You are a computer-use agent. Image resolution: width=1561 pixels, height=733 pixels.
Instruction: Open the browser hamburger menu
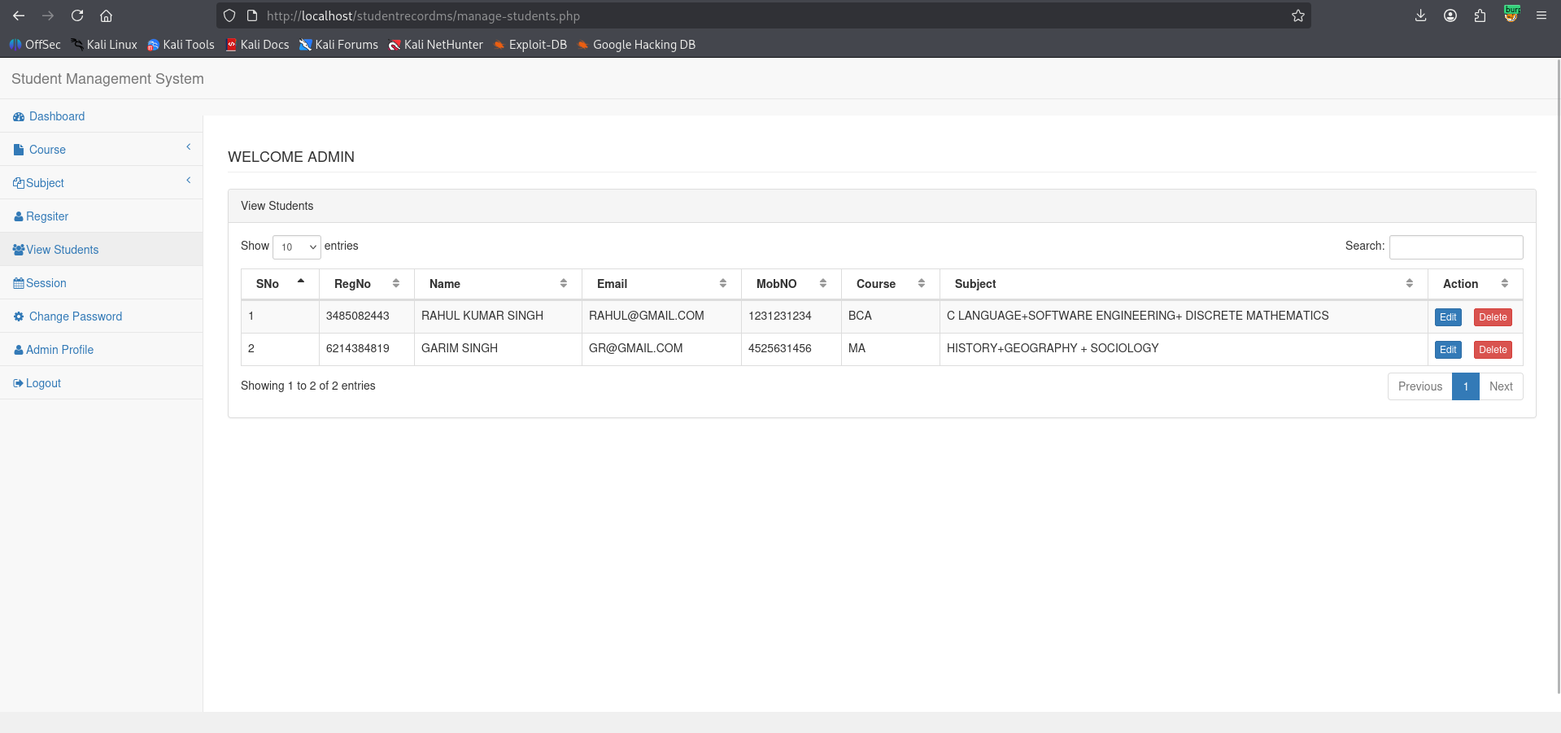[1541, 15]
